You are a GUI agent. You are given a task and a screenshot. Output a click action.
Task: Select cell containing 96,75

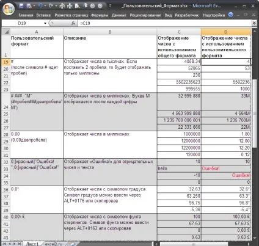[x=179, y=203]
